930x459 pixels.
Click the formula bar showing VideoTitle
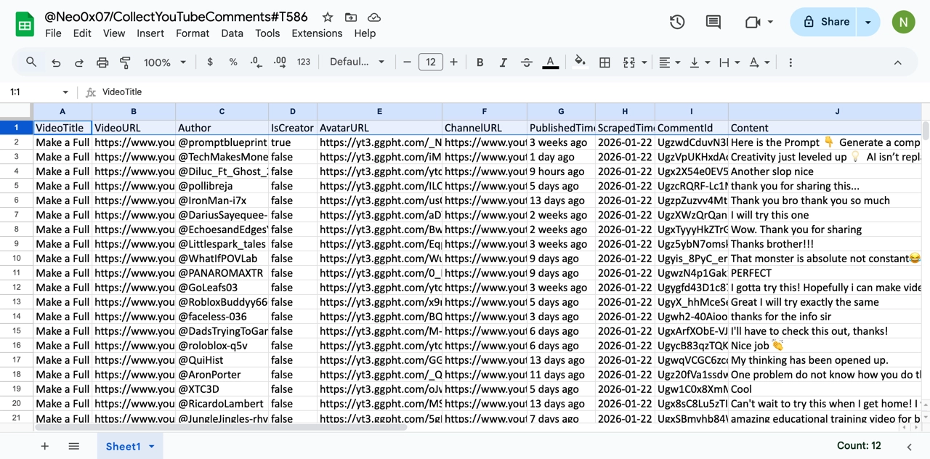coord(218,92)
